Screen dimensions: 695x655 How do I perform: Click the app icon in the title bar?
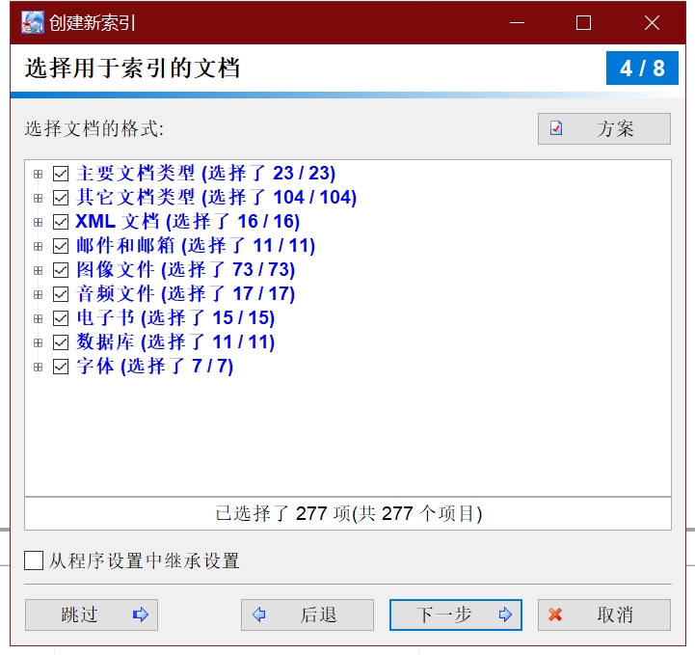pyautogui.click(x=33, y=22)
